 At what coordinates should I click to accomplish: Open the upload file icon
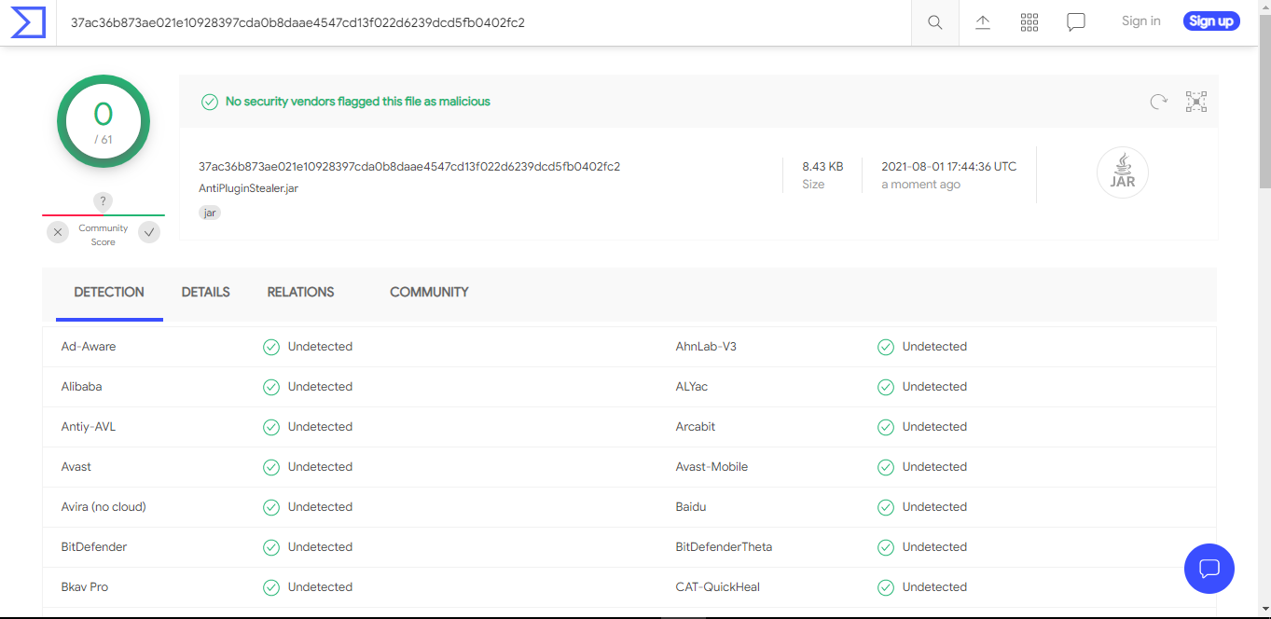point(983,22)
